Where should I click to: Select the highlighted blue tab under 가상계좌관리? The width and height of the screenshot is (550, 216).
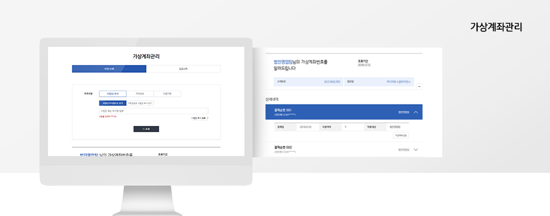tap(109, 69)
